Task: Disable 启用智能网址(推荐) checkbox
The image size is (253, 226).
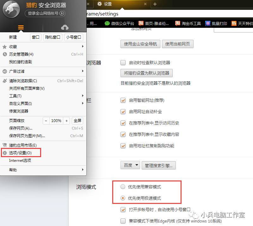Action: pyautogui.click(x=123, y=100)
